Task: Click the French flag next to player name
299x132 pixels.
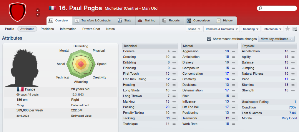Action: (x=52, y=8)
